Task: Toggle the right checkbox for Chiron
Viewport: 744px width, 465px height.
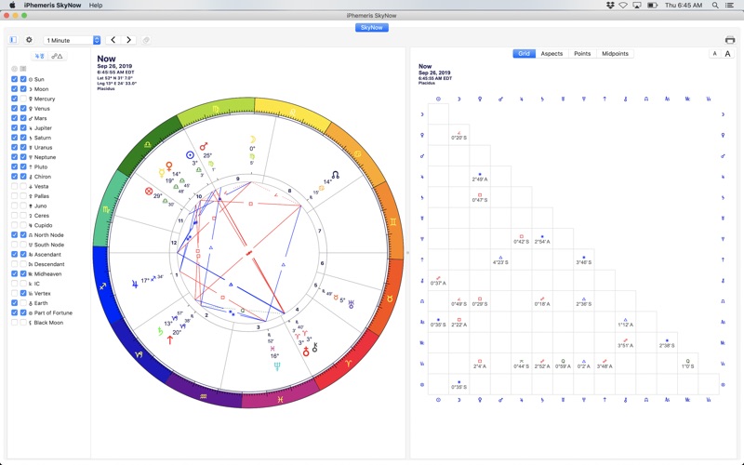Action: coord(23,177)
